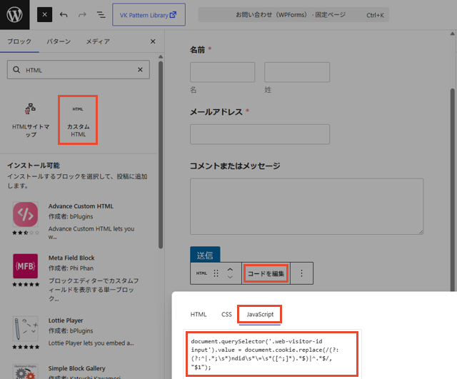This screenshot has height=379, width=457.
Task: Click the undo arrow icon
Action: (64, 14)
